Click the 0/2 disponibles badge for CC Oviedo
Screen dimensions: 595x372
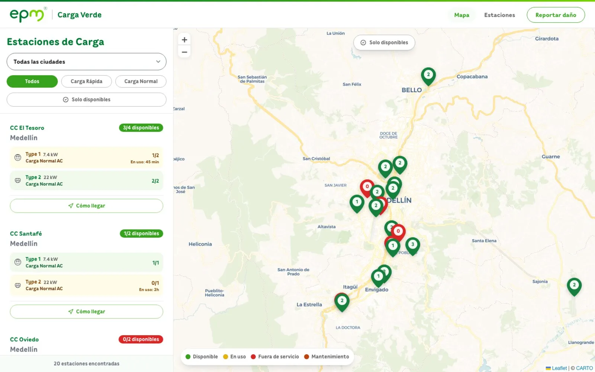tap(141, 339)
